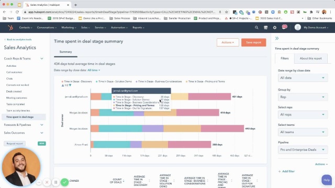Screen dimensions: 335x188
Task: Open the Help button
Action: click(327, 180)
